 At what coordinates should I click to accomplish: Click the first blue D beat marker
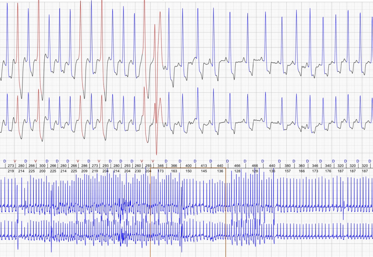pyautogui.click(x=4, y=161)
